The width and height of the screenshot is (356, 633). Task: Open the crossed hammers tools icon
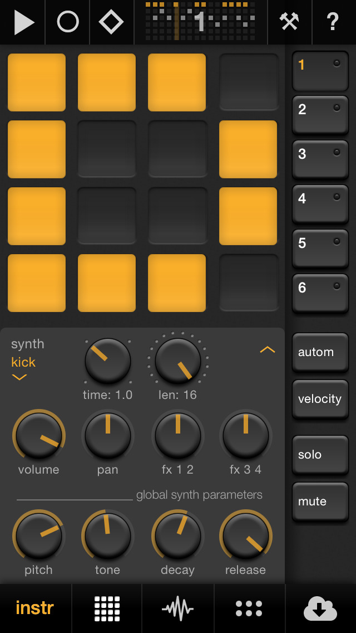point(289,21)
